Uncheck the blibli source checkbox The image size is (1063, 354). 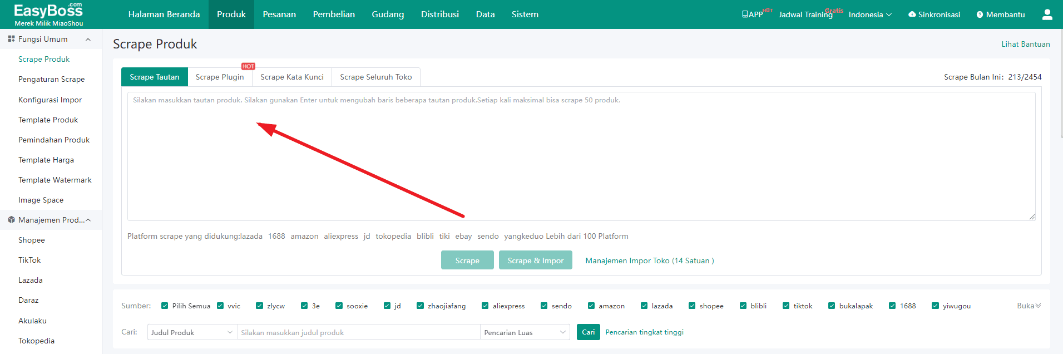click(x=743, y=306)
